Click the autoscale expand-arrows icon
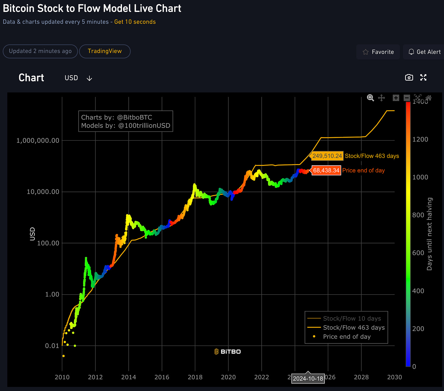The image size is (444, 391). pyautogui.click(x=417, y=98)
